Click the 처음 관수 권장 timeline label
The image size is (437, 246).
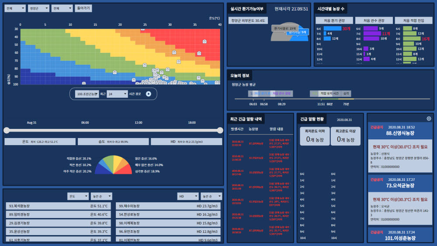pos(281,94)
